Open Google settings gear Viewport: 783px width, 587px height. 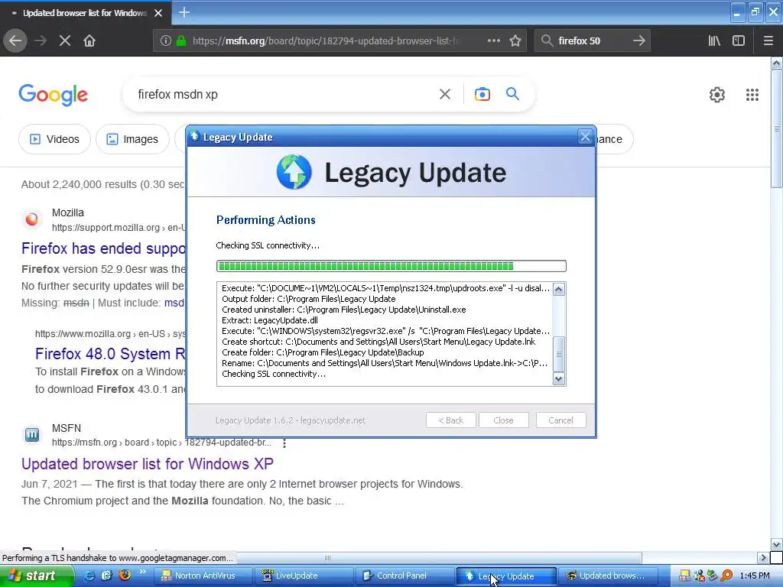pyautogui.click(x=716, y=94)
